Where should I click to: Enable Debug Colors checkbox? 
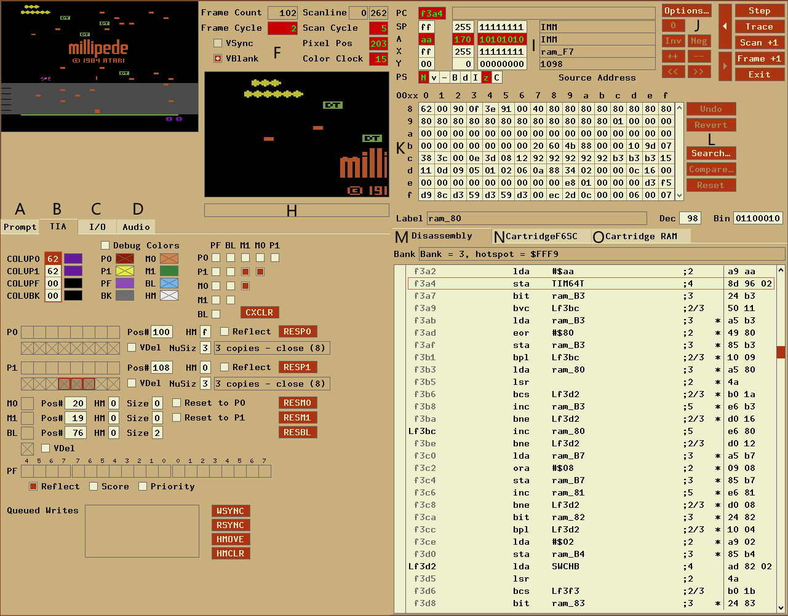coord(105,245)
